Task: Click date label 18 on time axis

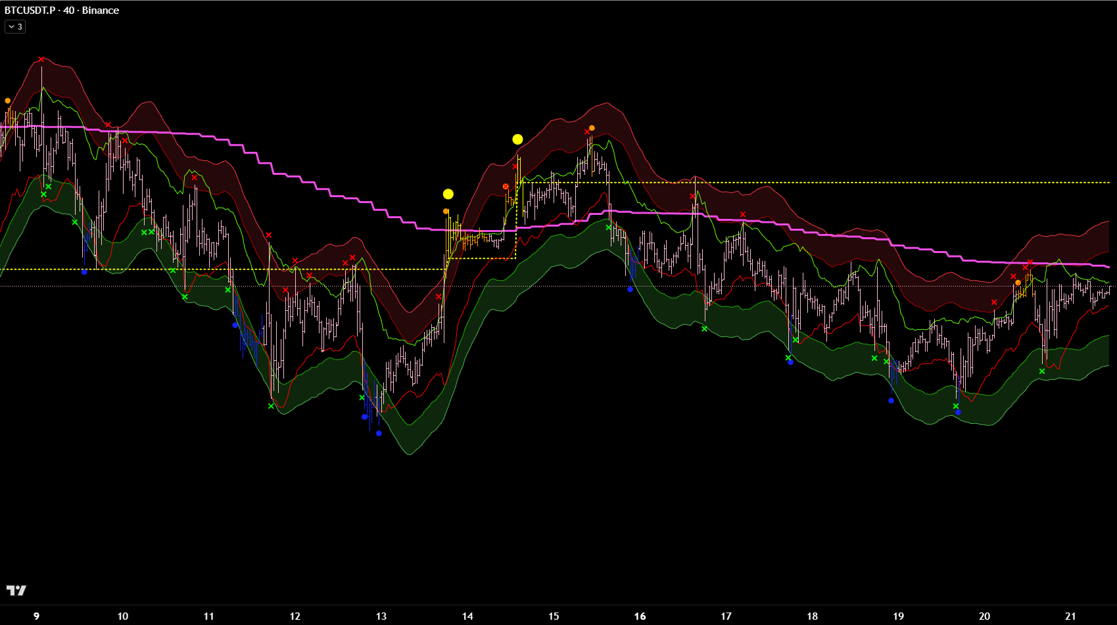Action: coord(812,616)
